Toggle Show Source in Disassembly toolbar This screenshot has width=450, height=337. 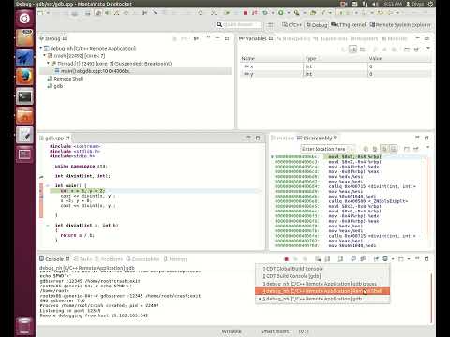tap(394, 149)
